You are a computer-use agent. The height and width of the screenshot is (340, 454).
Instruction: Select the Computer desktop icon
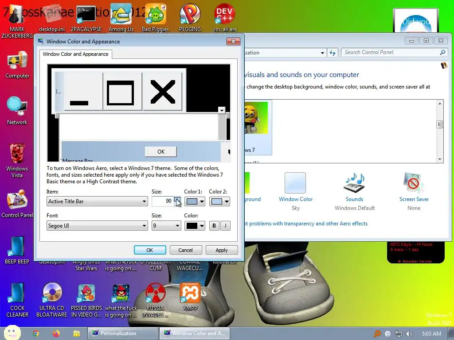click(17, 65)
